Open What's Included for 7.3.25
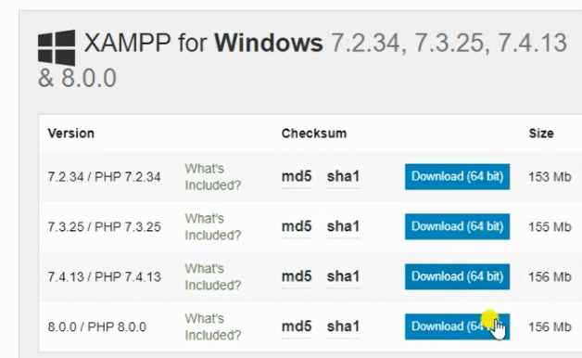The image size is (582, 358). tap(212, 227)
